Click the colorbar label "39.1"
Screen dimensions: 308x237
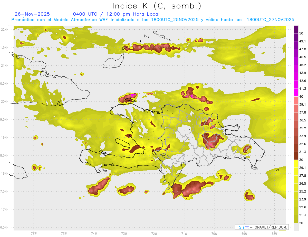click(x=303, y=104)
